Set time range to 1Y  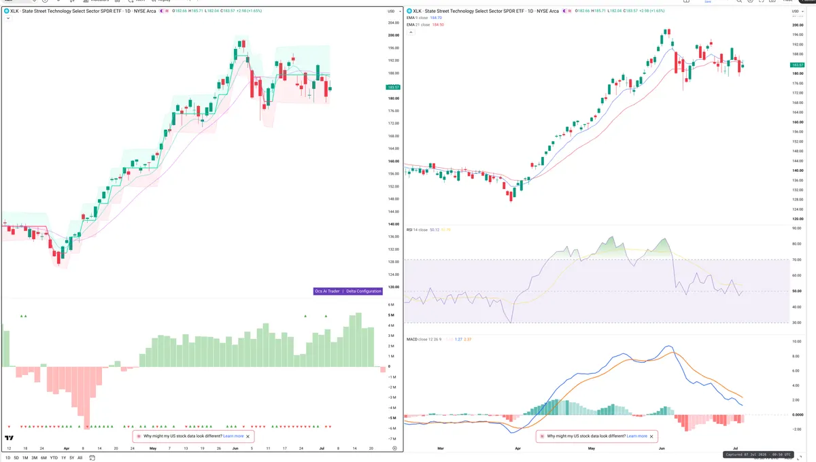(x=63, y=458)
